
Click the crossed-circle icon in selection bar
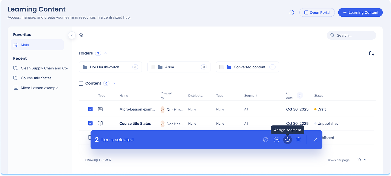click(265, 140)
